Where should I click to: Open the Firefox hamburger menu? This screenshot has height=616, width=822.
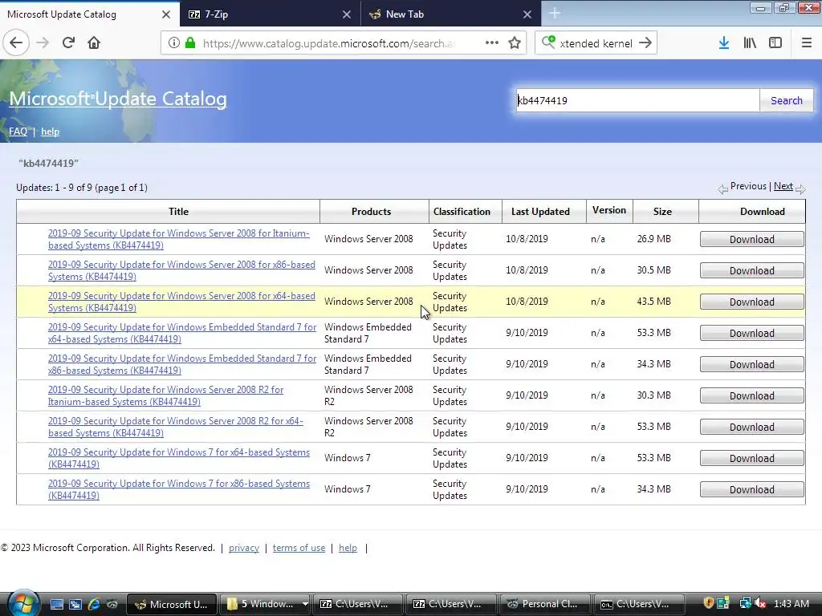(x=807, y=43)
